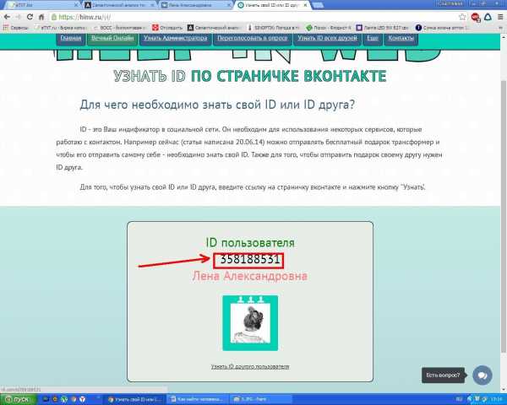The height and width of the screenshot is (405, 507).
Task: Reload the page with the refresh icon
Action: pyautogui.click(x=30, y=17)
